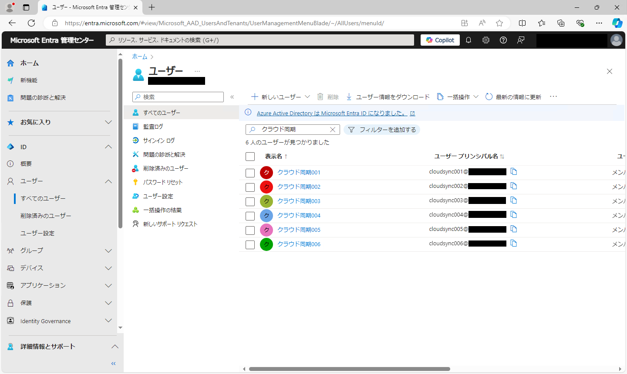Check the box for クラウド同期003

(250, 201)
